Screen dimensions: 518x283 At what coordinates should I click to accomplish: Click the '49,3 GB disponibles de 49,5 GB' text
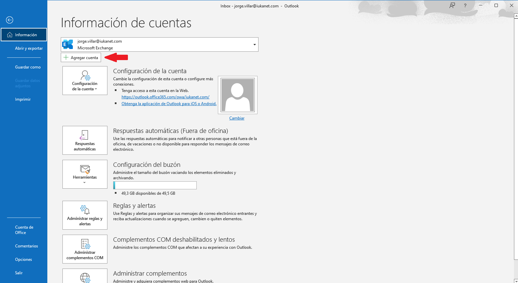[148, 193]
